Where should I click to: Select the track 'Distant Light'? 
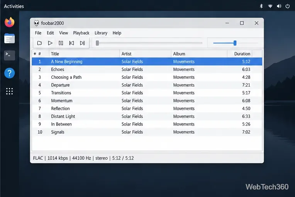[147, 116]
